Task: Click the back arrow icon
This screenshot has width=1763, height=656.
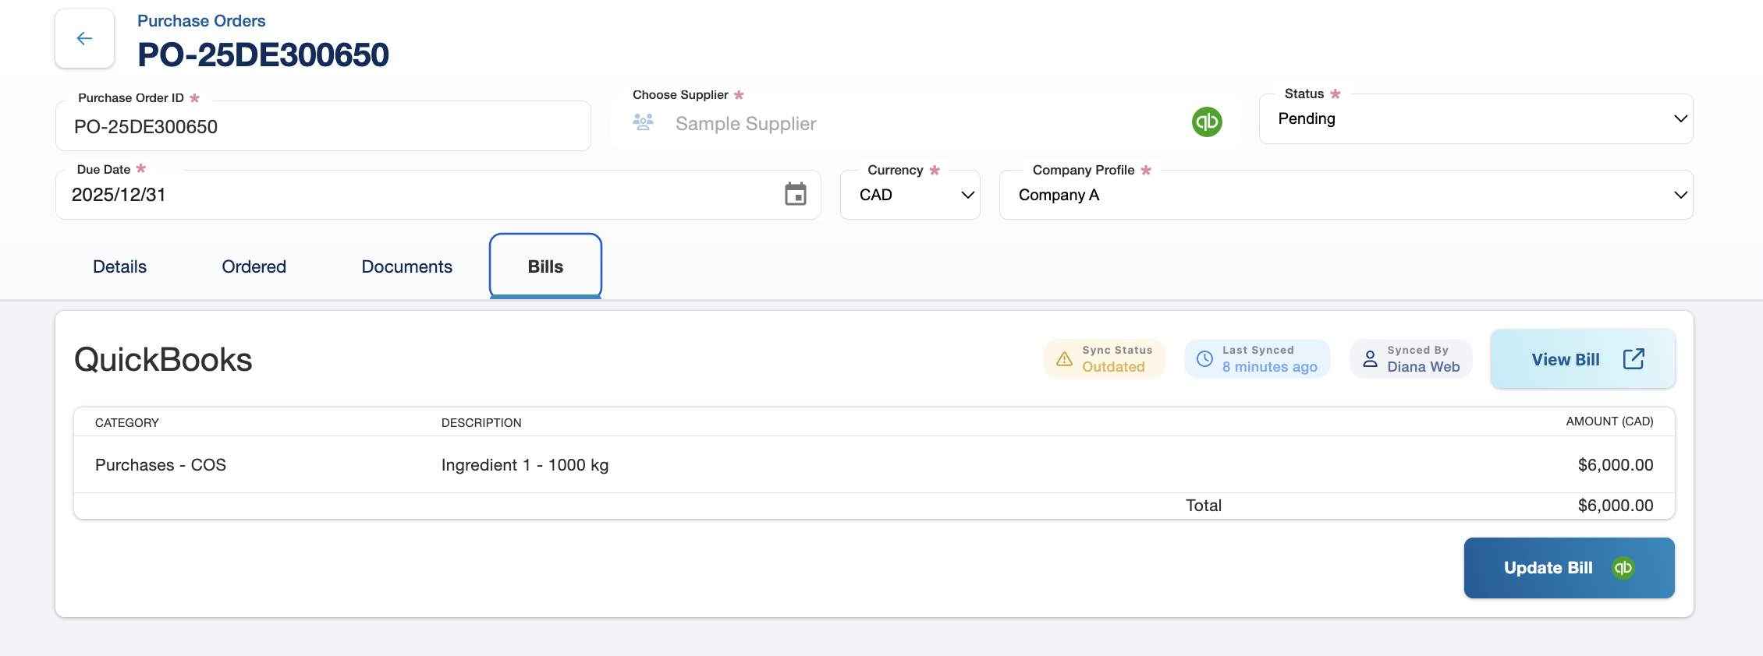Action: tap(84, 38)
